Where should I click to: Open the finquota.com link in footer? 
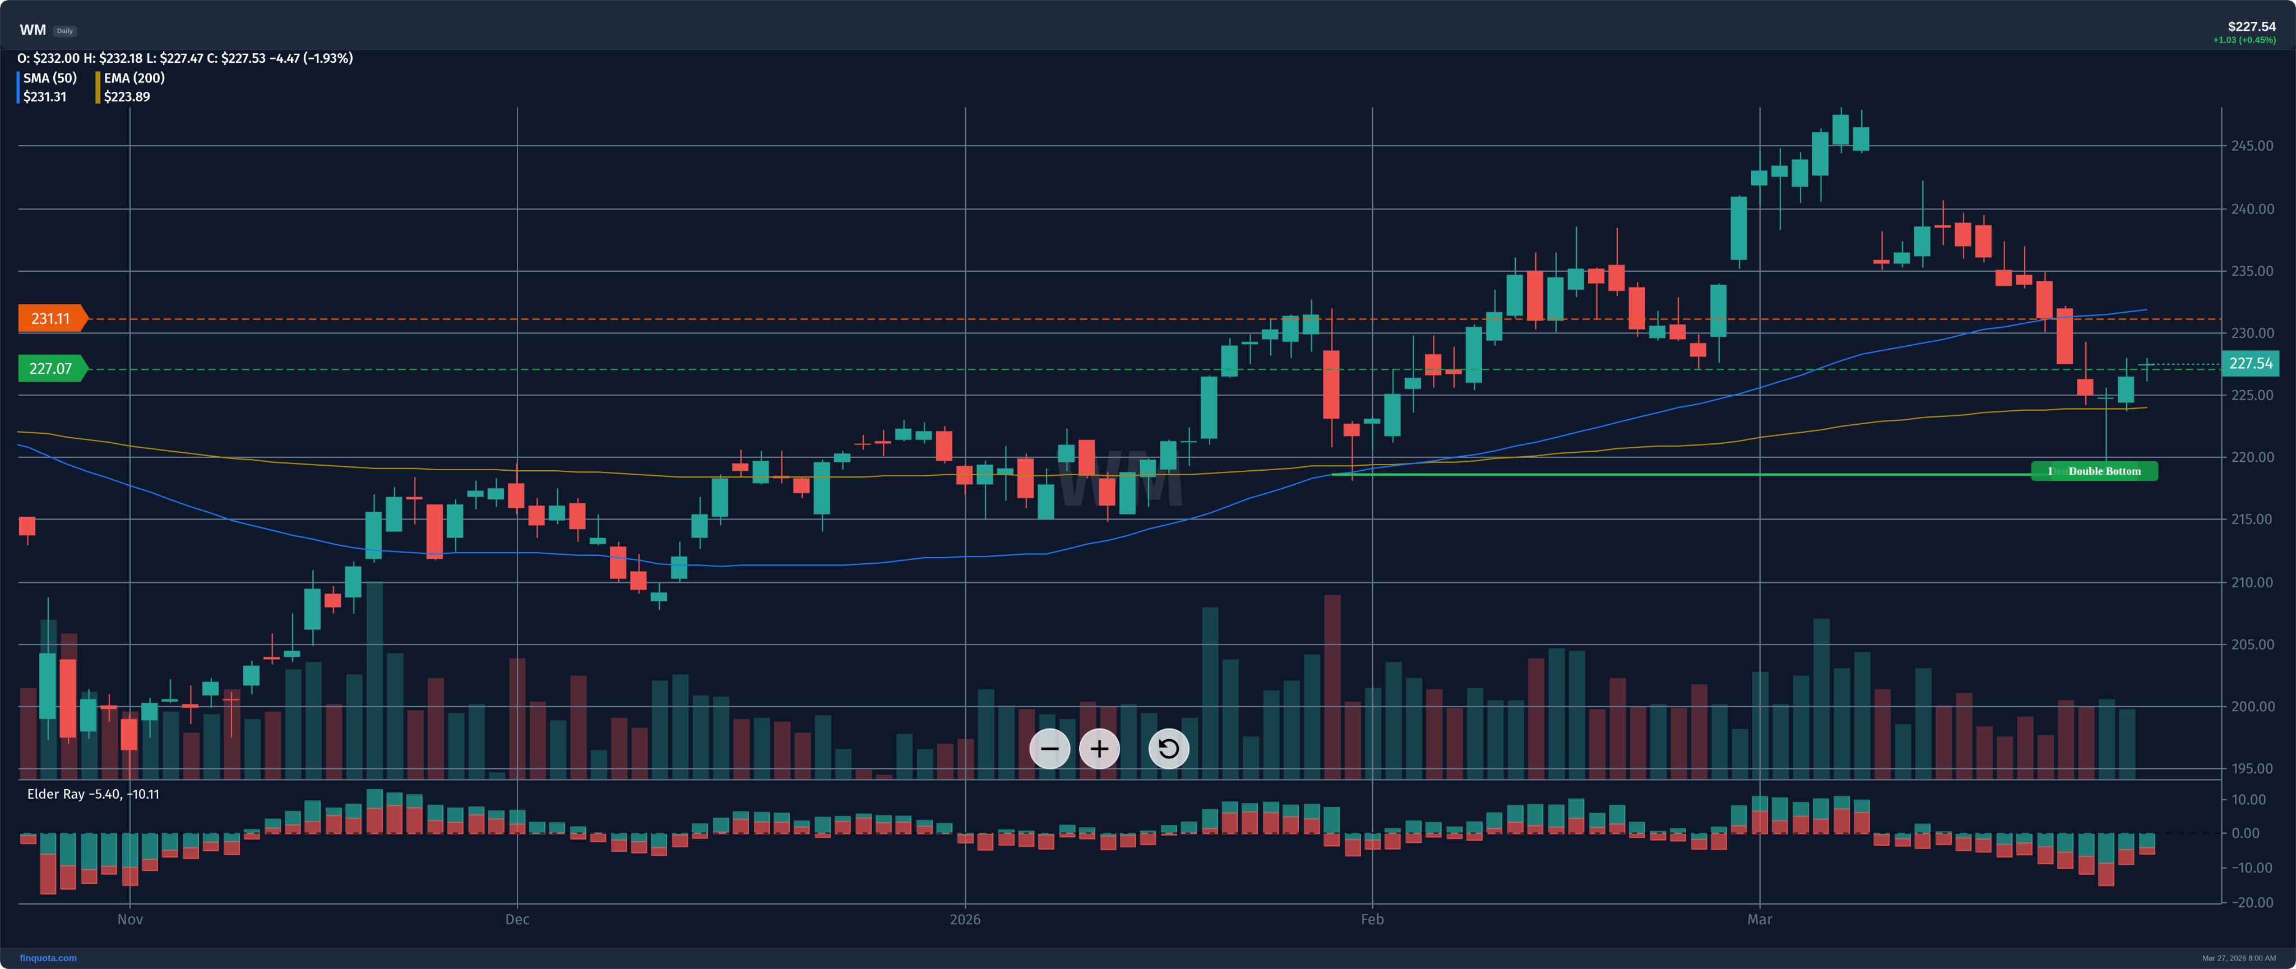tap(48, 958)
